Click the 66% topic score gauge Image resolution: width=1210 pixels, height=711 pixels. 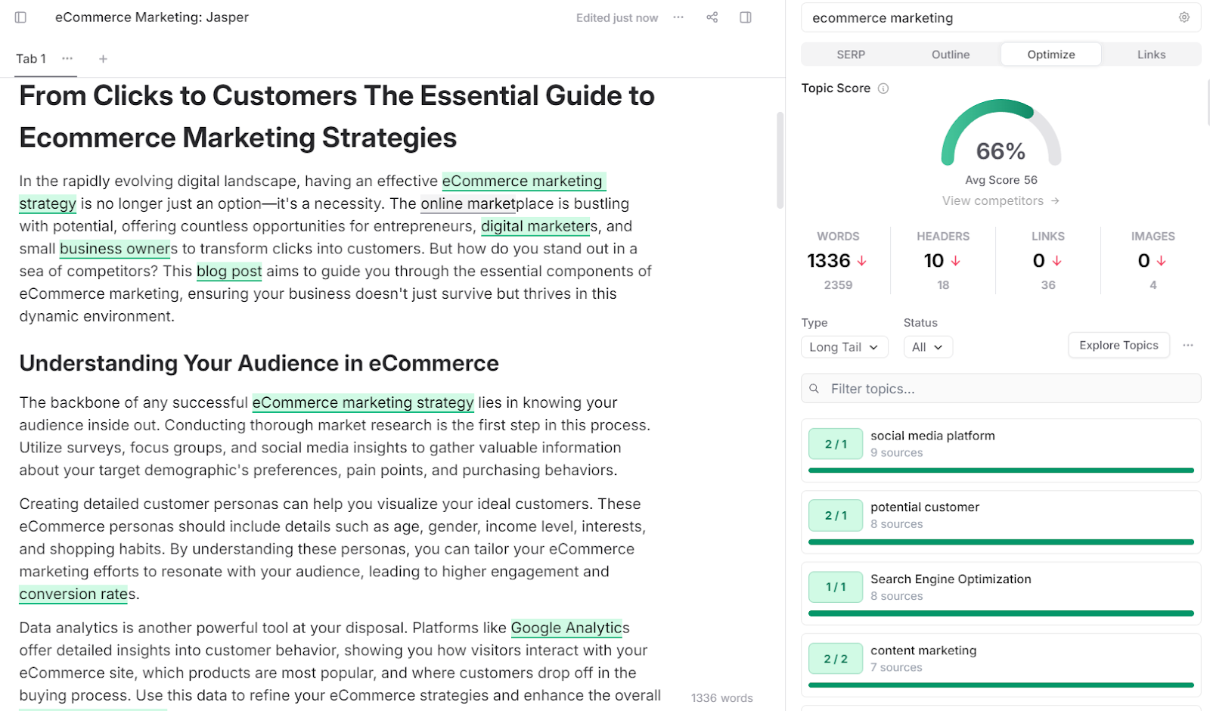point(1001,133)
